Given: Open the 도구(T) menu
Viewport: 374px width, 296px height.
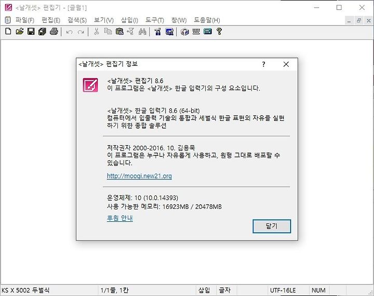Looking at the screenshot, I should [x=155, y=20].
